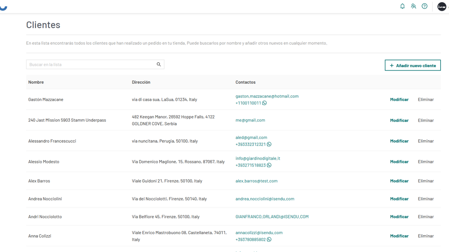The image size is (449, 252).
Task: Click address 'Viale Guidoni 21, Firenze, 50100, Italy'
Action: click(167, 181)
